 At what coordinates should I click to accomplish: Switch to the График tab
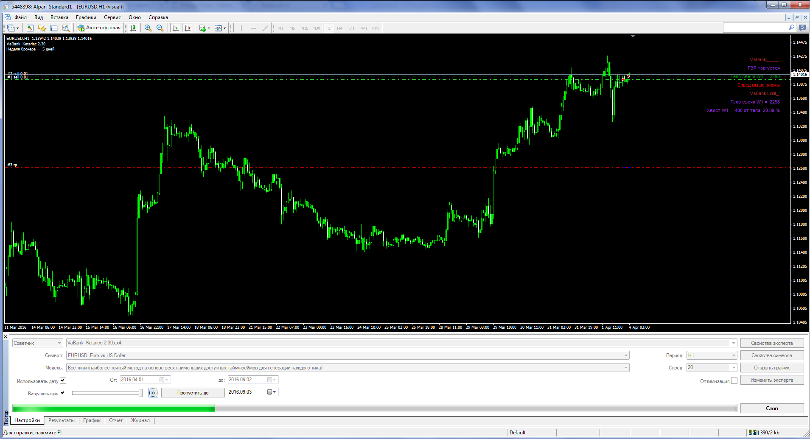(x=92, y=420)
